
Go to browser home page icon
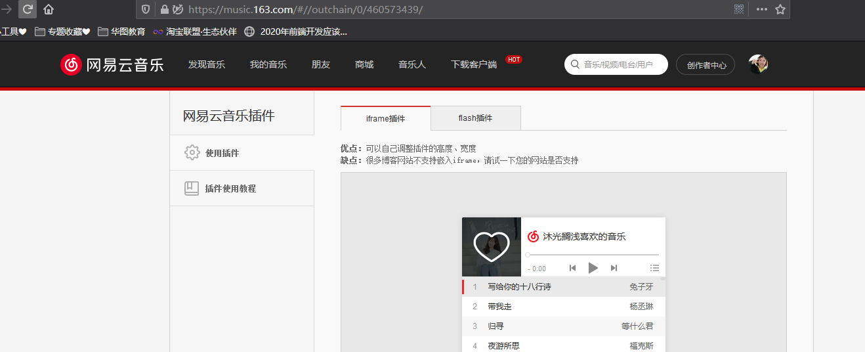pos(49,10)
